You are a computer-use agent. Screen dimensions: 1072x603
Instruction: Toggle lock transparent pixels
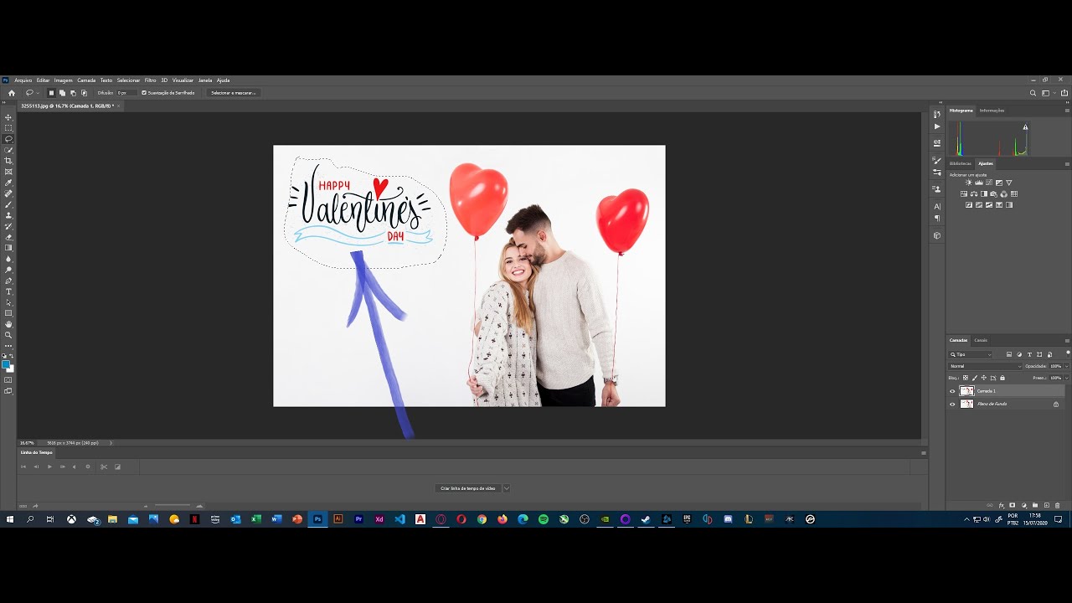pyautogui.click(x=966, y=378)
